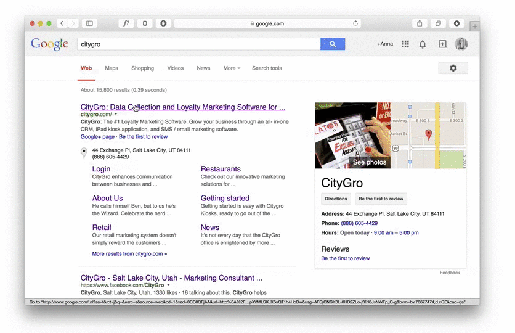
Task: Open search settings gear
Action: click(453, 68)
